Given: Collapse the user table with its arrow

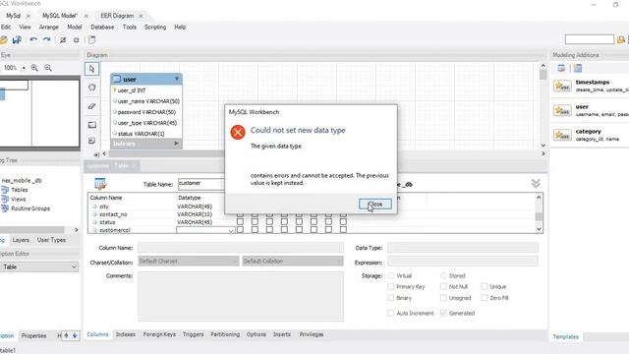Looking at the screenshot, I should coord(177,79).
